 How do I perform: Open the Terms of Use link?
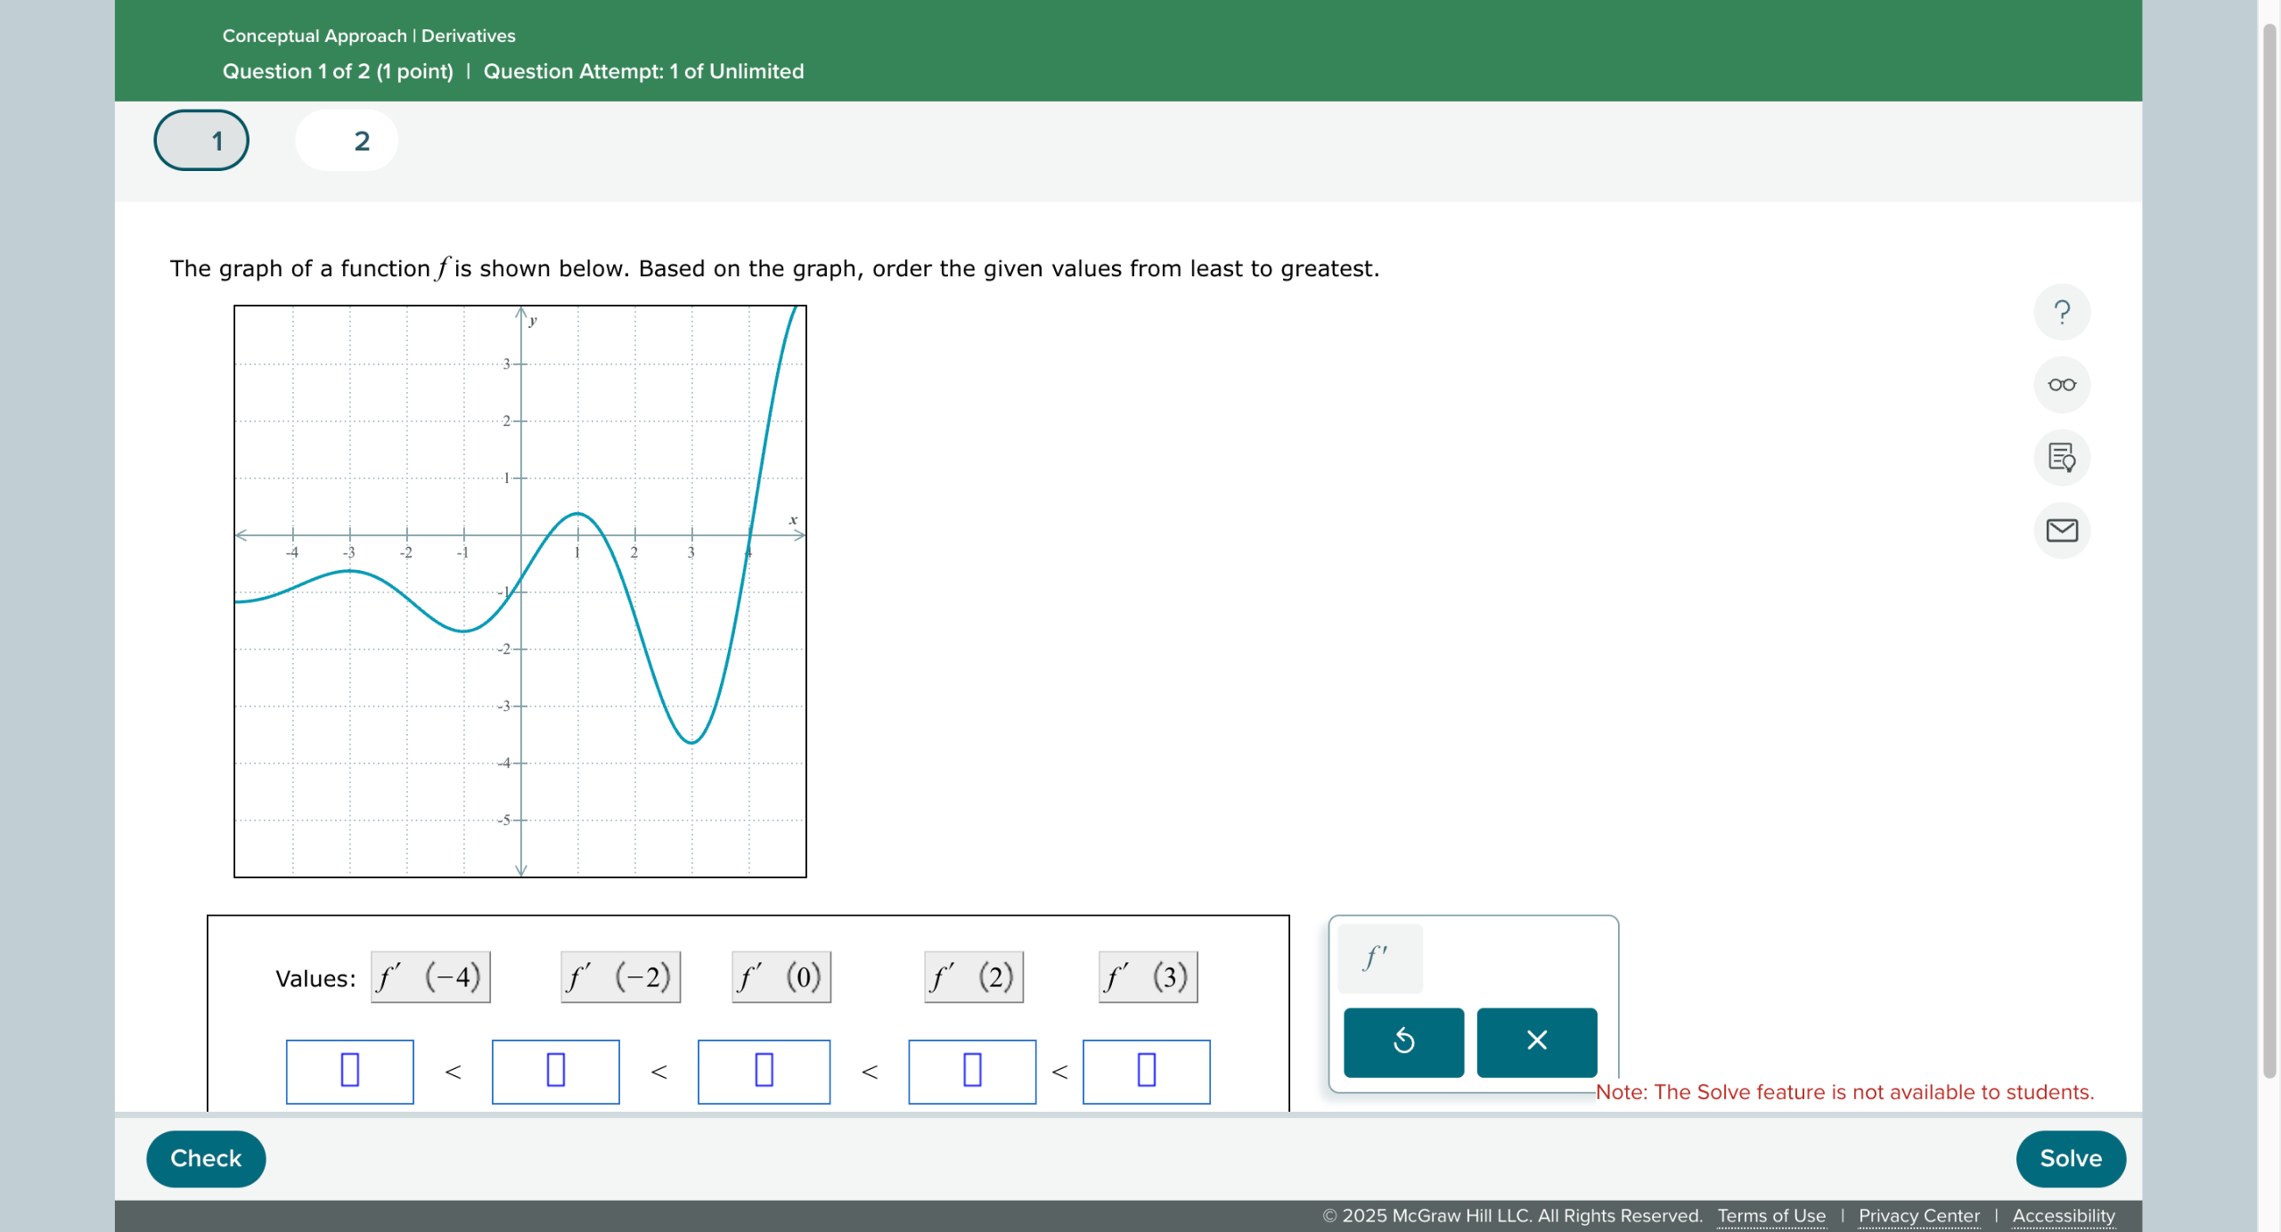pyautogui.click(x=1770, y=1216)
